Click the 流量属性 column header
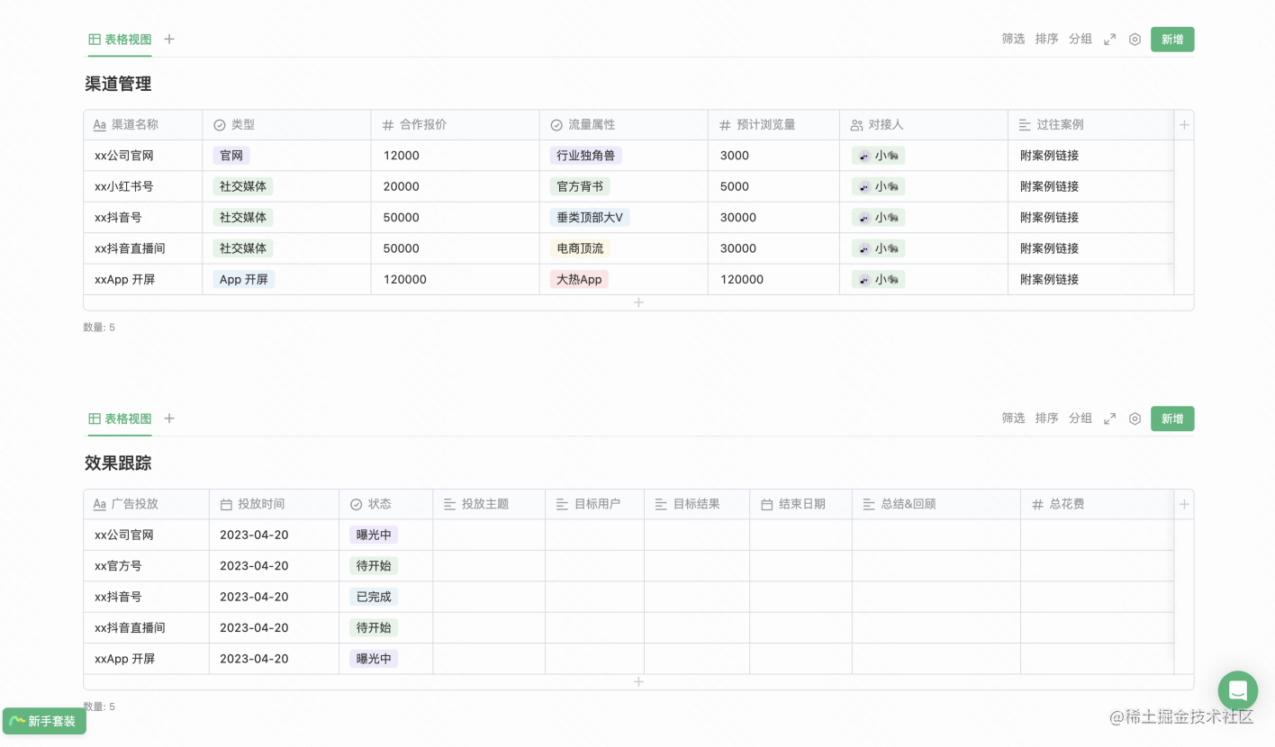 (623, 125)
